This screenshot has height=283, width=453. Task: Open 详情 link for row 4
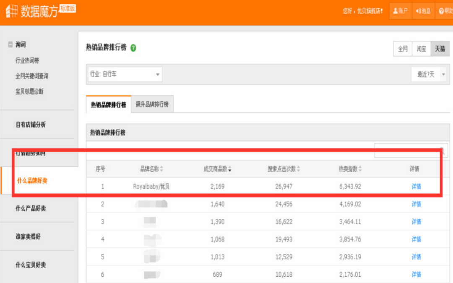pyautogui.click(x=417, y=239)
